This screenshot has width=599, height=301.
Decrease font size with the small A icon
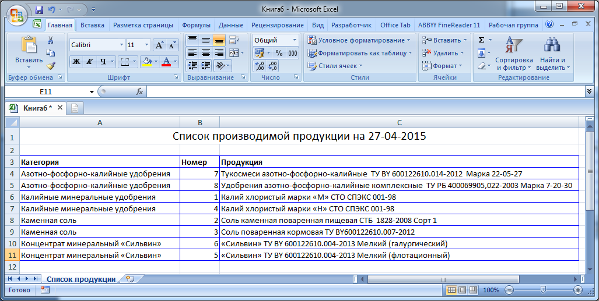172,45
